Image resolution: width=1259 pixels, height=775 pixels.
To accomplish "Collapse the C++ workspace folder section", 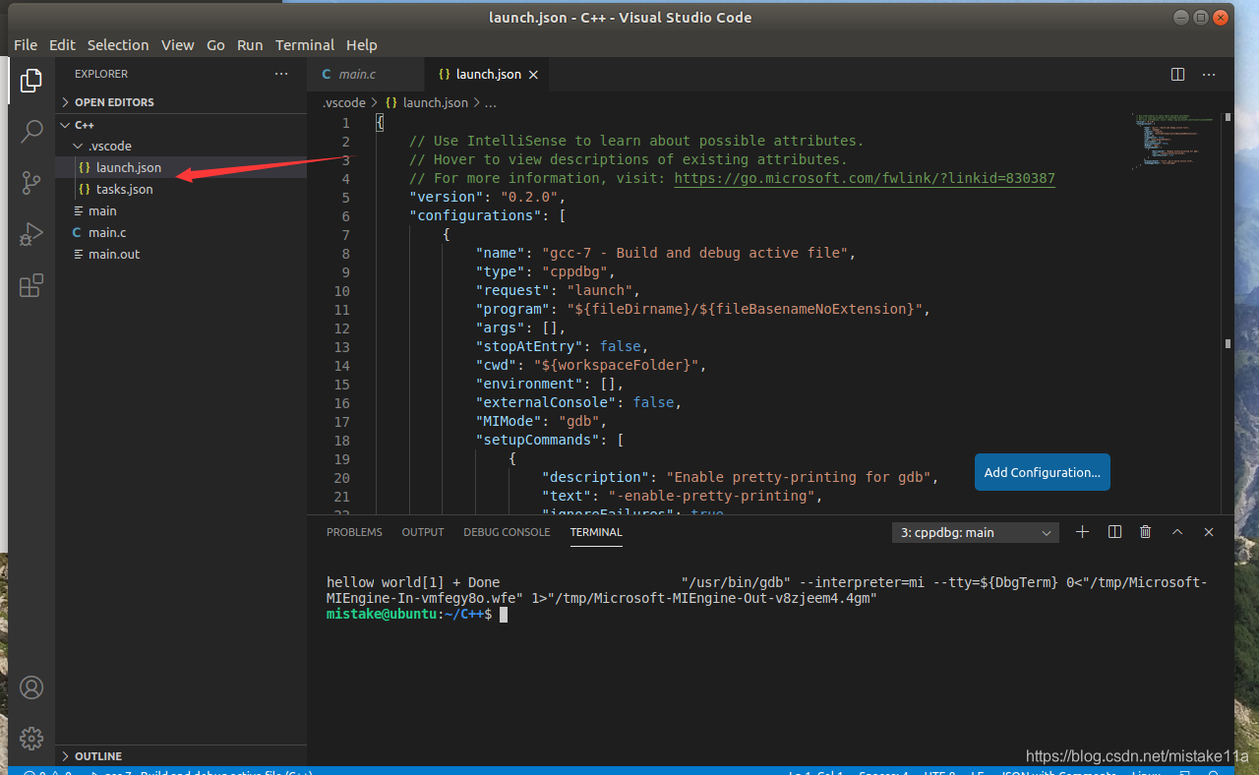I will pos(181,125).
